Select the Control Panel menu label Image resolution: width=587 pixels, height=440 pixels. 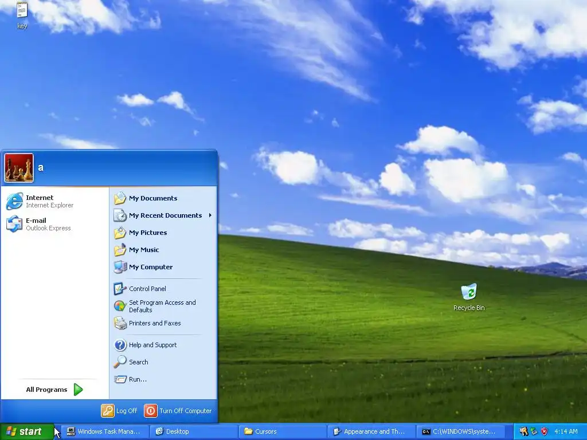pyautogui.click(x=147, y=289)
